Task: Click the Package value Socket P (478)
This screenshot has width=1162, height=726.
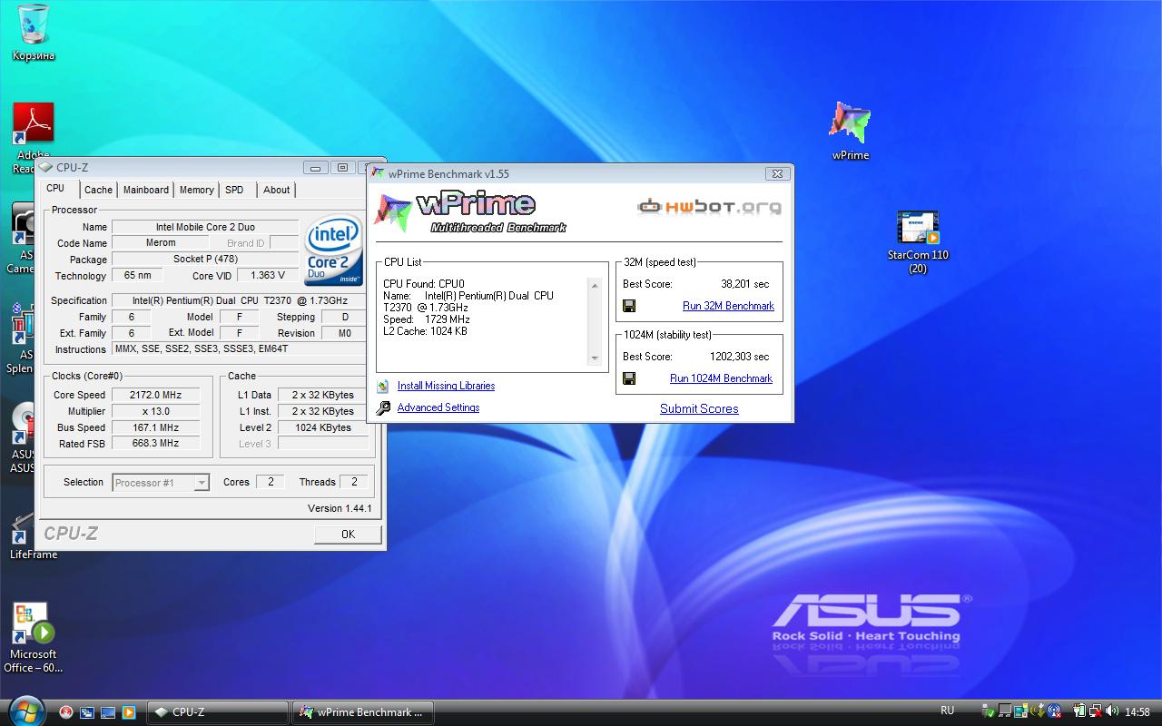Action: tap(205, 260)
